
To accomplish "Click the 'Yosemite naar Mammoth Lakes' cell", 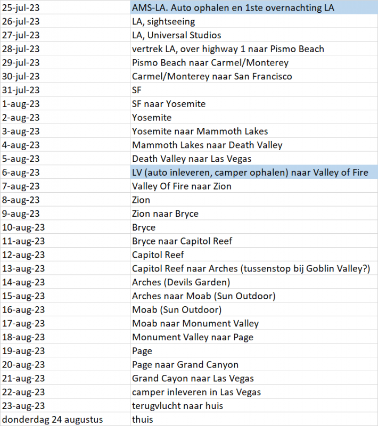I will [x=200, y=131].
